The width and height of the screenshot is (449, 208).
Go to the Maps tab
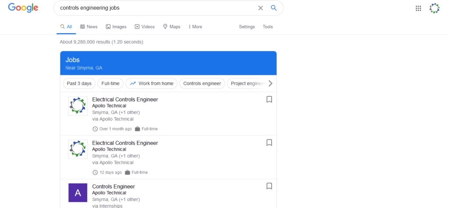pyautogui.click(x=171, y=27)
